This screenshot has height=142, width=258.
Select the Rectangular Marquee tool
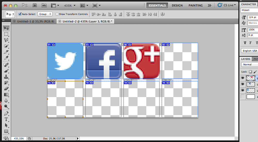coord(6,34)
